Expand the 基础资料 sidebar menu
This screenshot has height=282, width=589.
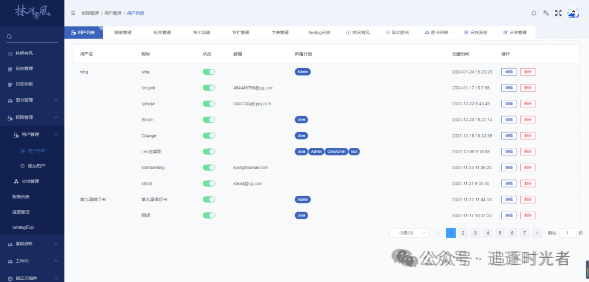[32, 244]
